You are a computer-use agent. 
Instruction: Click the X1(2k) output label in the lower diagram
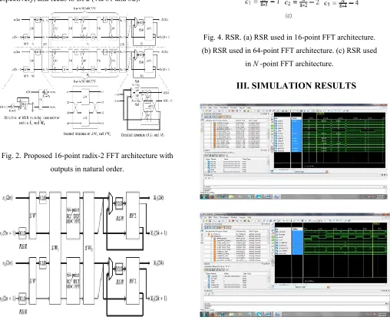coord(159,198)
